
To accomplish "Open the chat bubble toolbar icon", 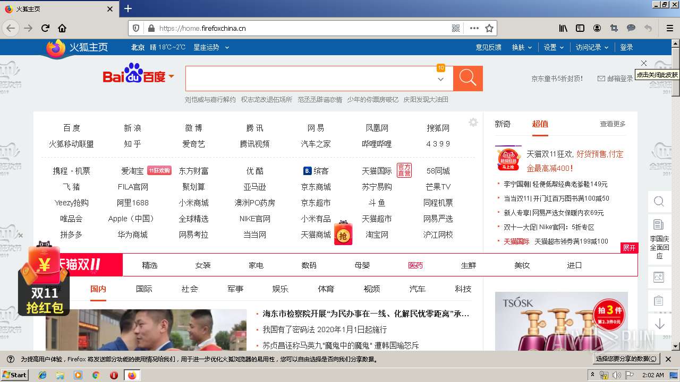I will [631, 28].
